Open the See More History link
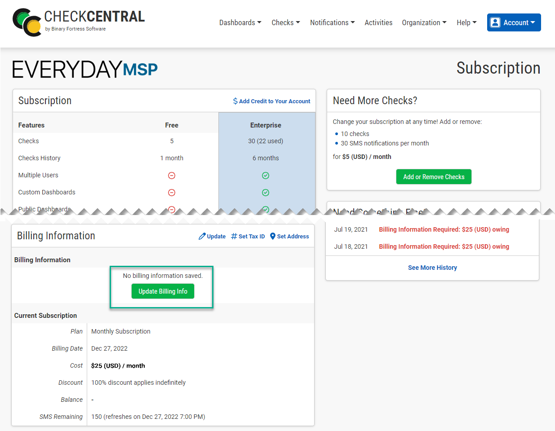 tap(432, 268)
